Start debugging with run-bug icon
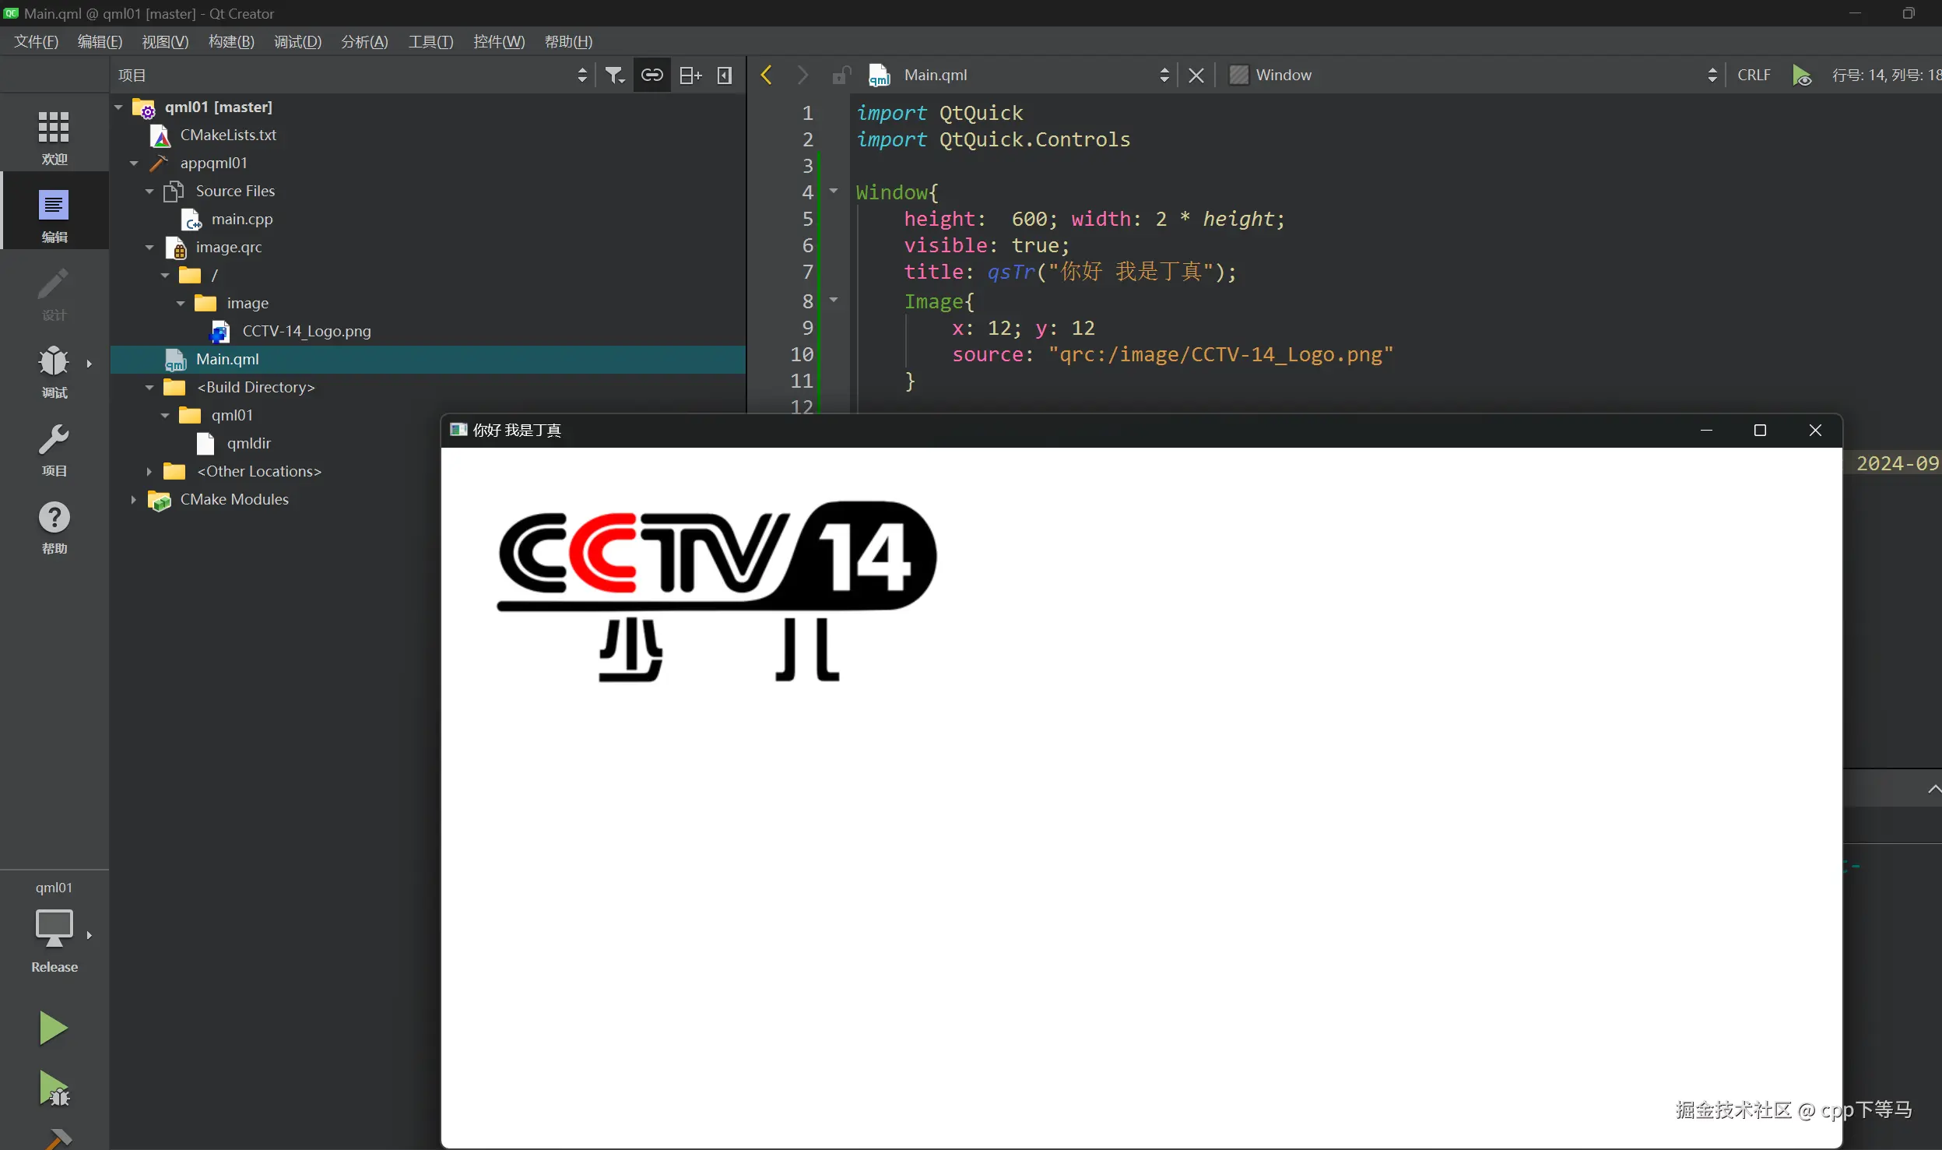The image size is (1942, 1150). [54, 1088]
